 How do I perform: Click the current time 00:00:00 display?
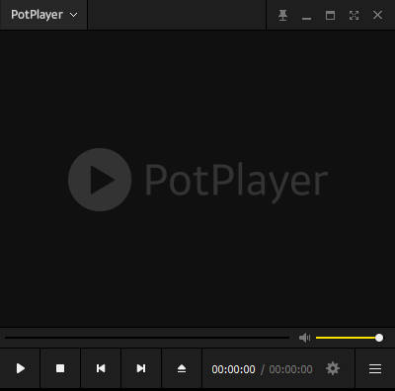(x=233, y=369)
